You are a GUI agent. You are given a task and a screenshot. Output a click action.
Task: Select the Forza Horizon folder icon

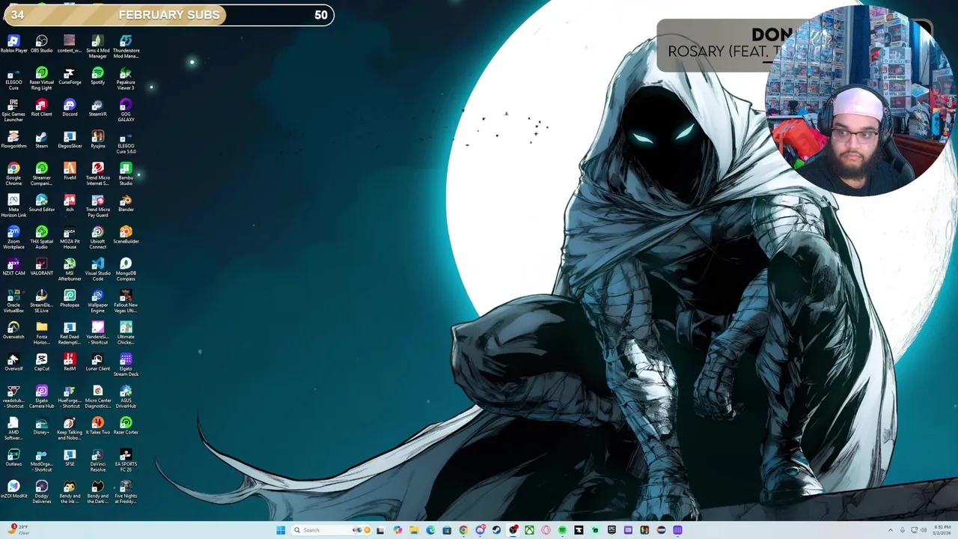click(x=42, y=333)
